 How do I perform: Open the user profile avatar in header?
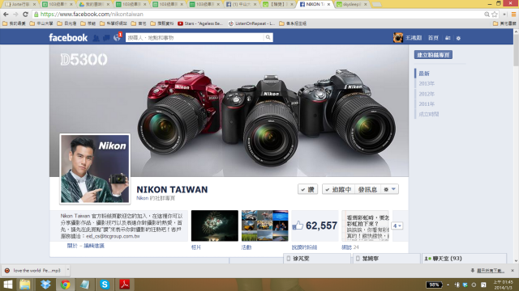pos(398,38)
